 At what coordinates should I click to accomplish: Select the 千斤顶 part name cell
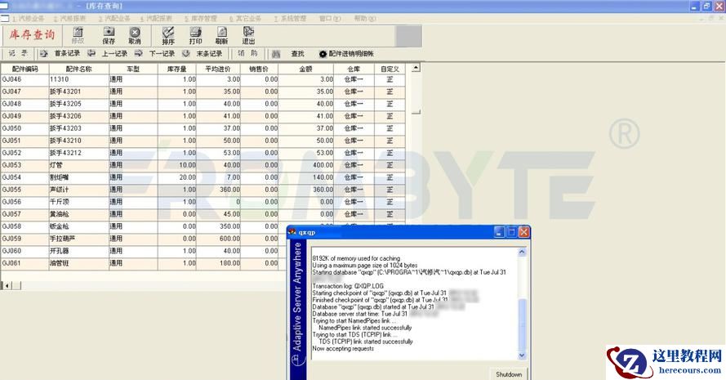(78, 202)
